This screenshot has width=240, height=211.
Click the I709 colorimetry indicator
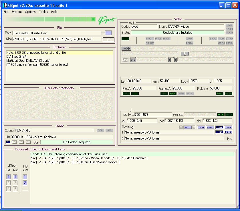pos(213,39)
